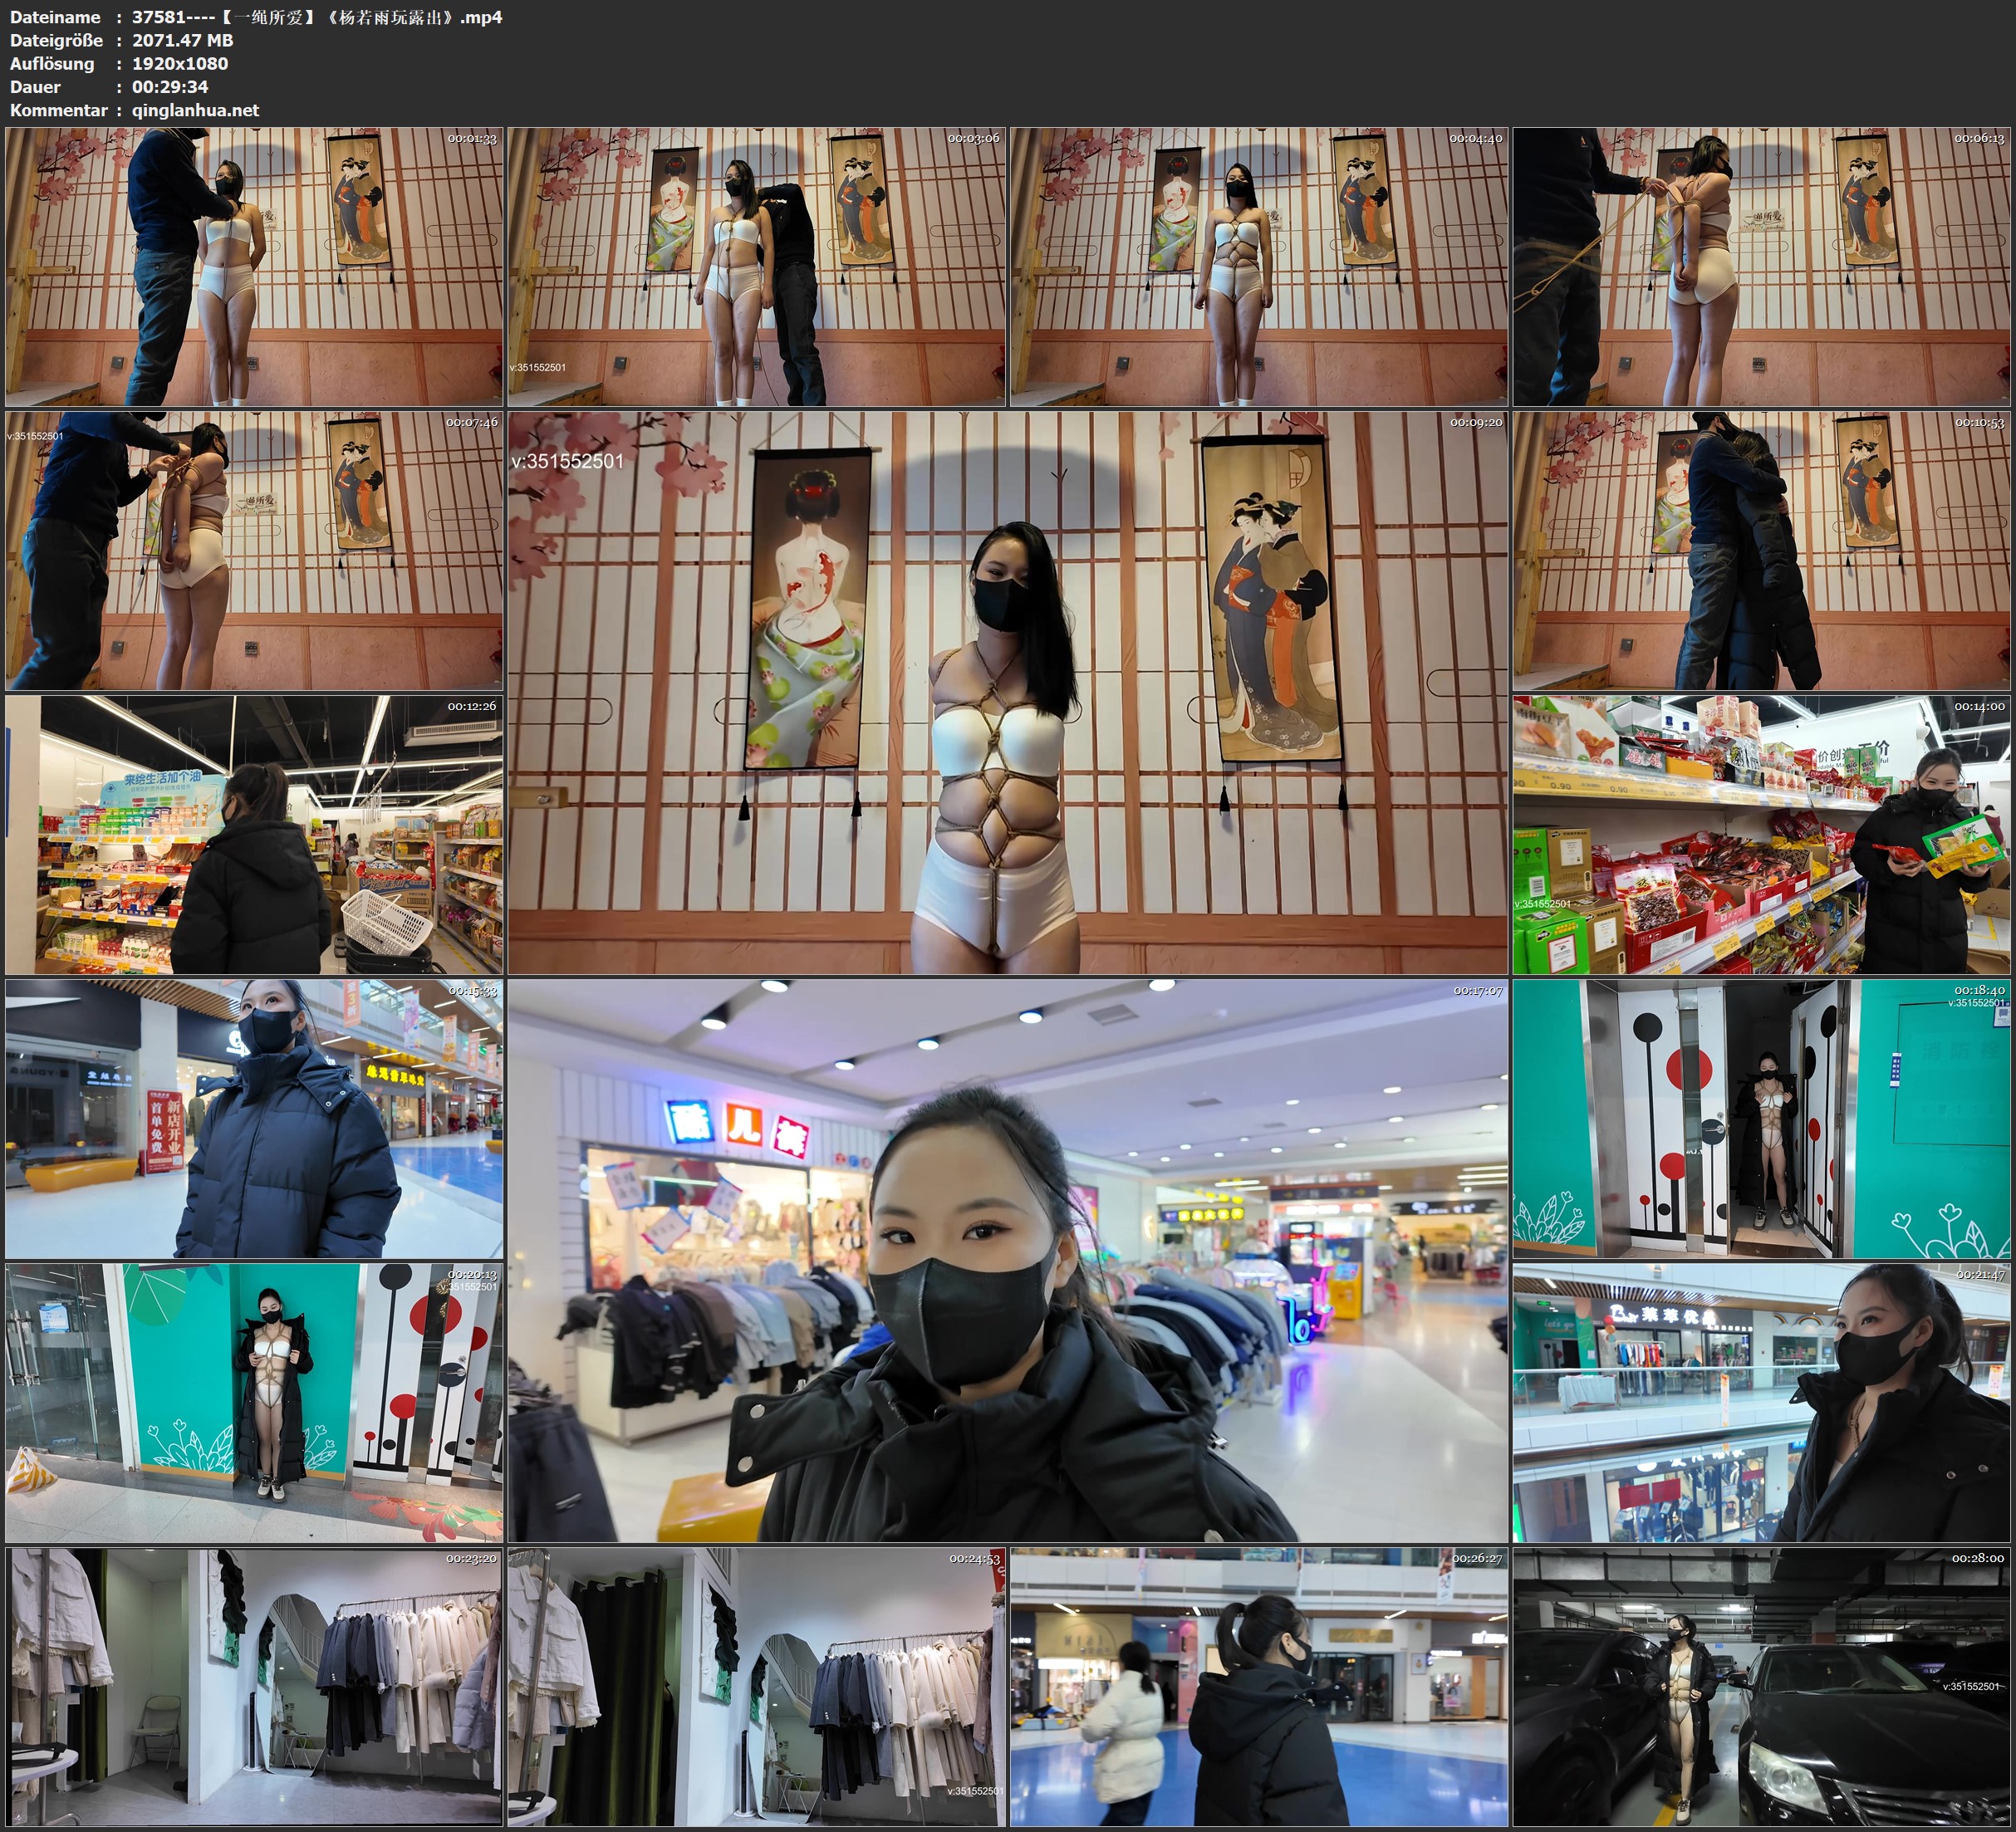Open the 00:26:27 walking frame
The height and width of the screenshot is (1832, 2016).
1258,1686
